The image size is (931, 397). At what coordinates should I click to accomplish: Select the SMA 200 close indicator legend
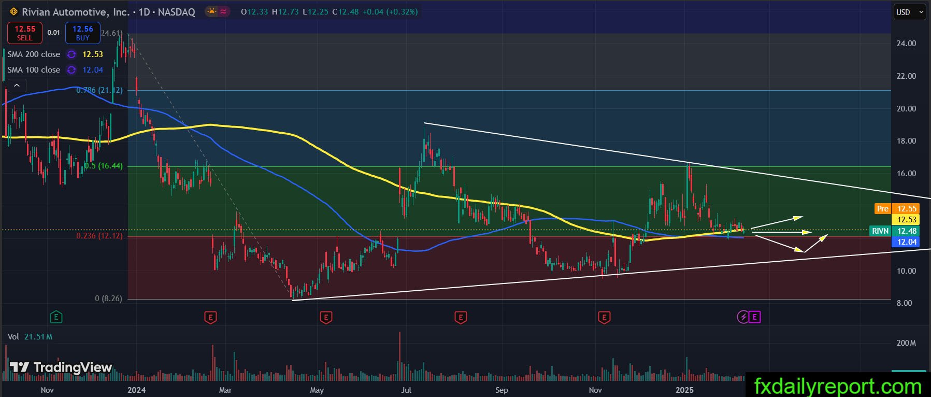point(34,54)
